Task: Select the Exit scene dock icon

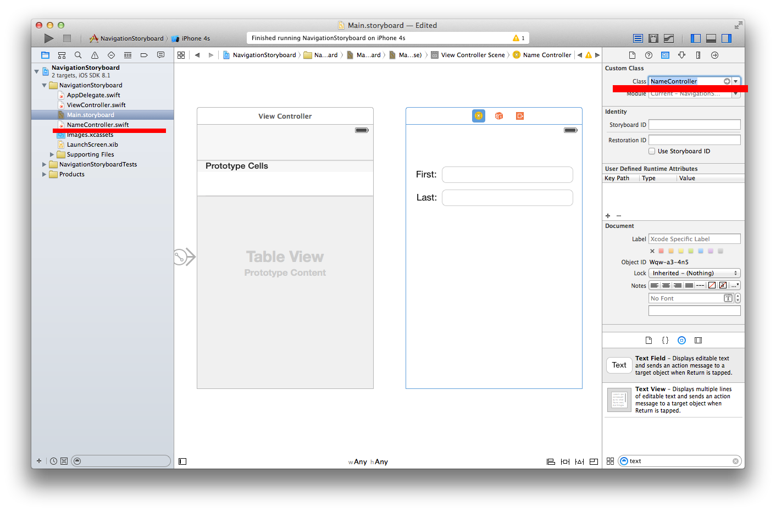Action: click(520, 116)
